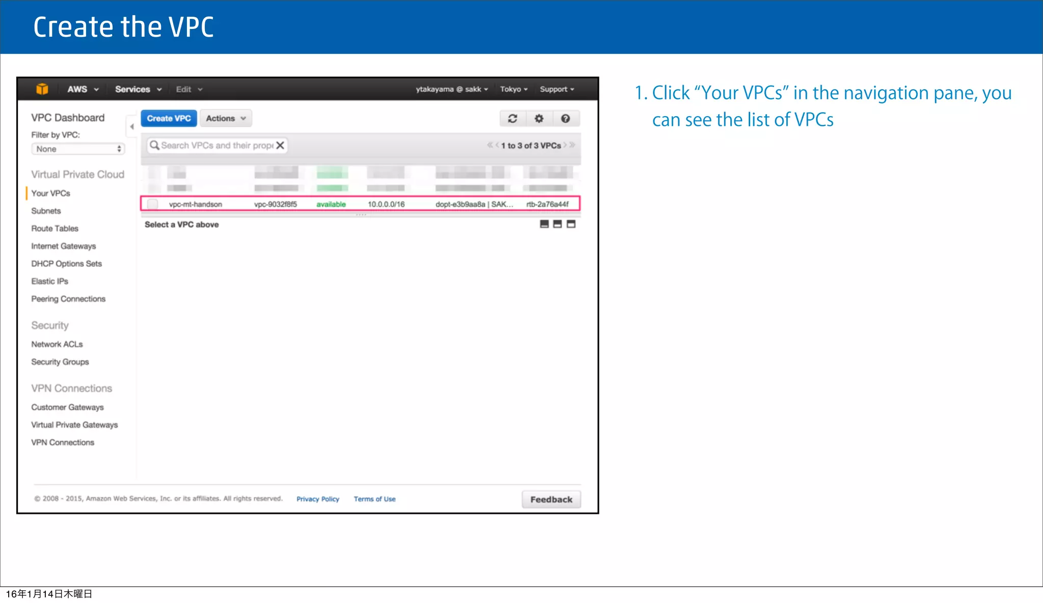Open the Terms of Use link
The width and height of the screenshot is (1043, 603).
pos(374,499)
